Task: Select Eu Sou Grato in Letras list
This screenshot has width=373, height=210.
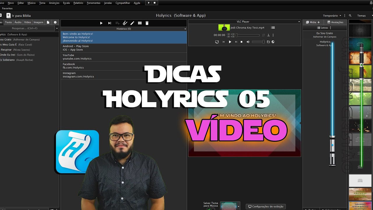Action: coord(325,35)
